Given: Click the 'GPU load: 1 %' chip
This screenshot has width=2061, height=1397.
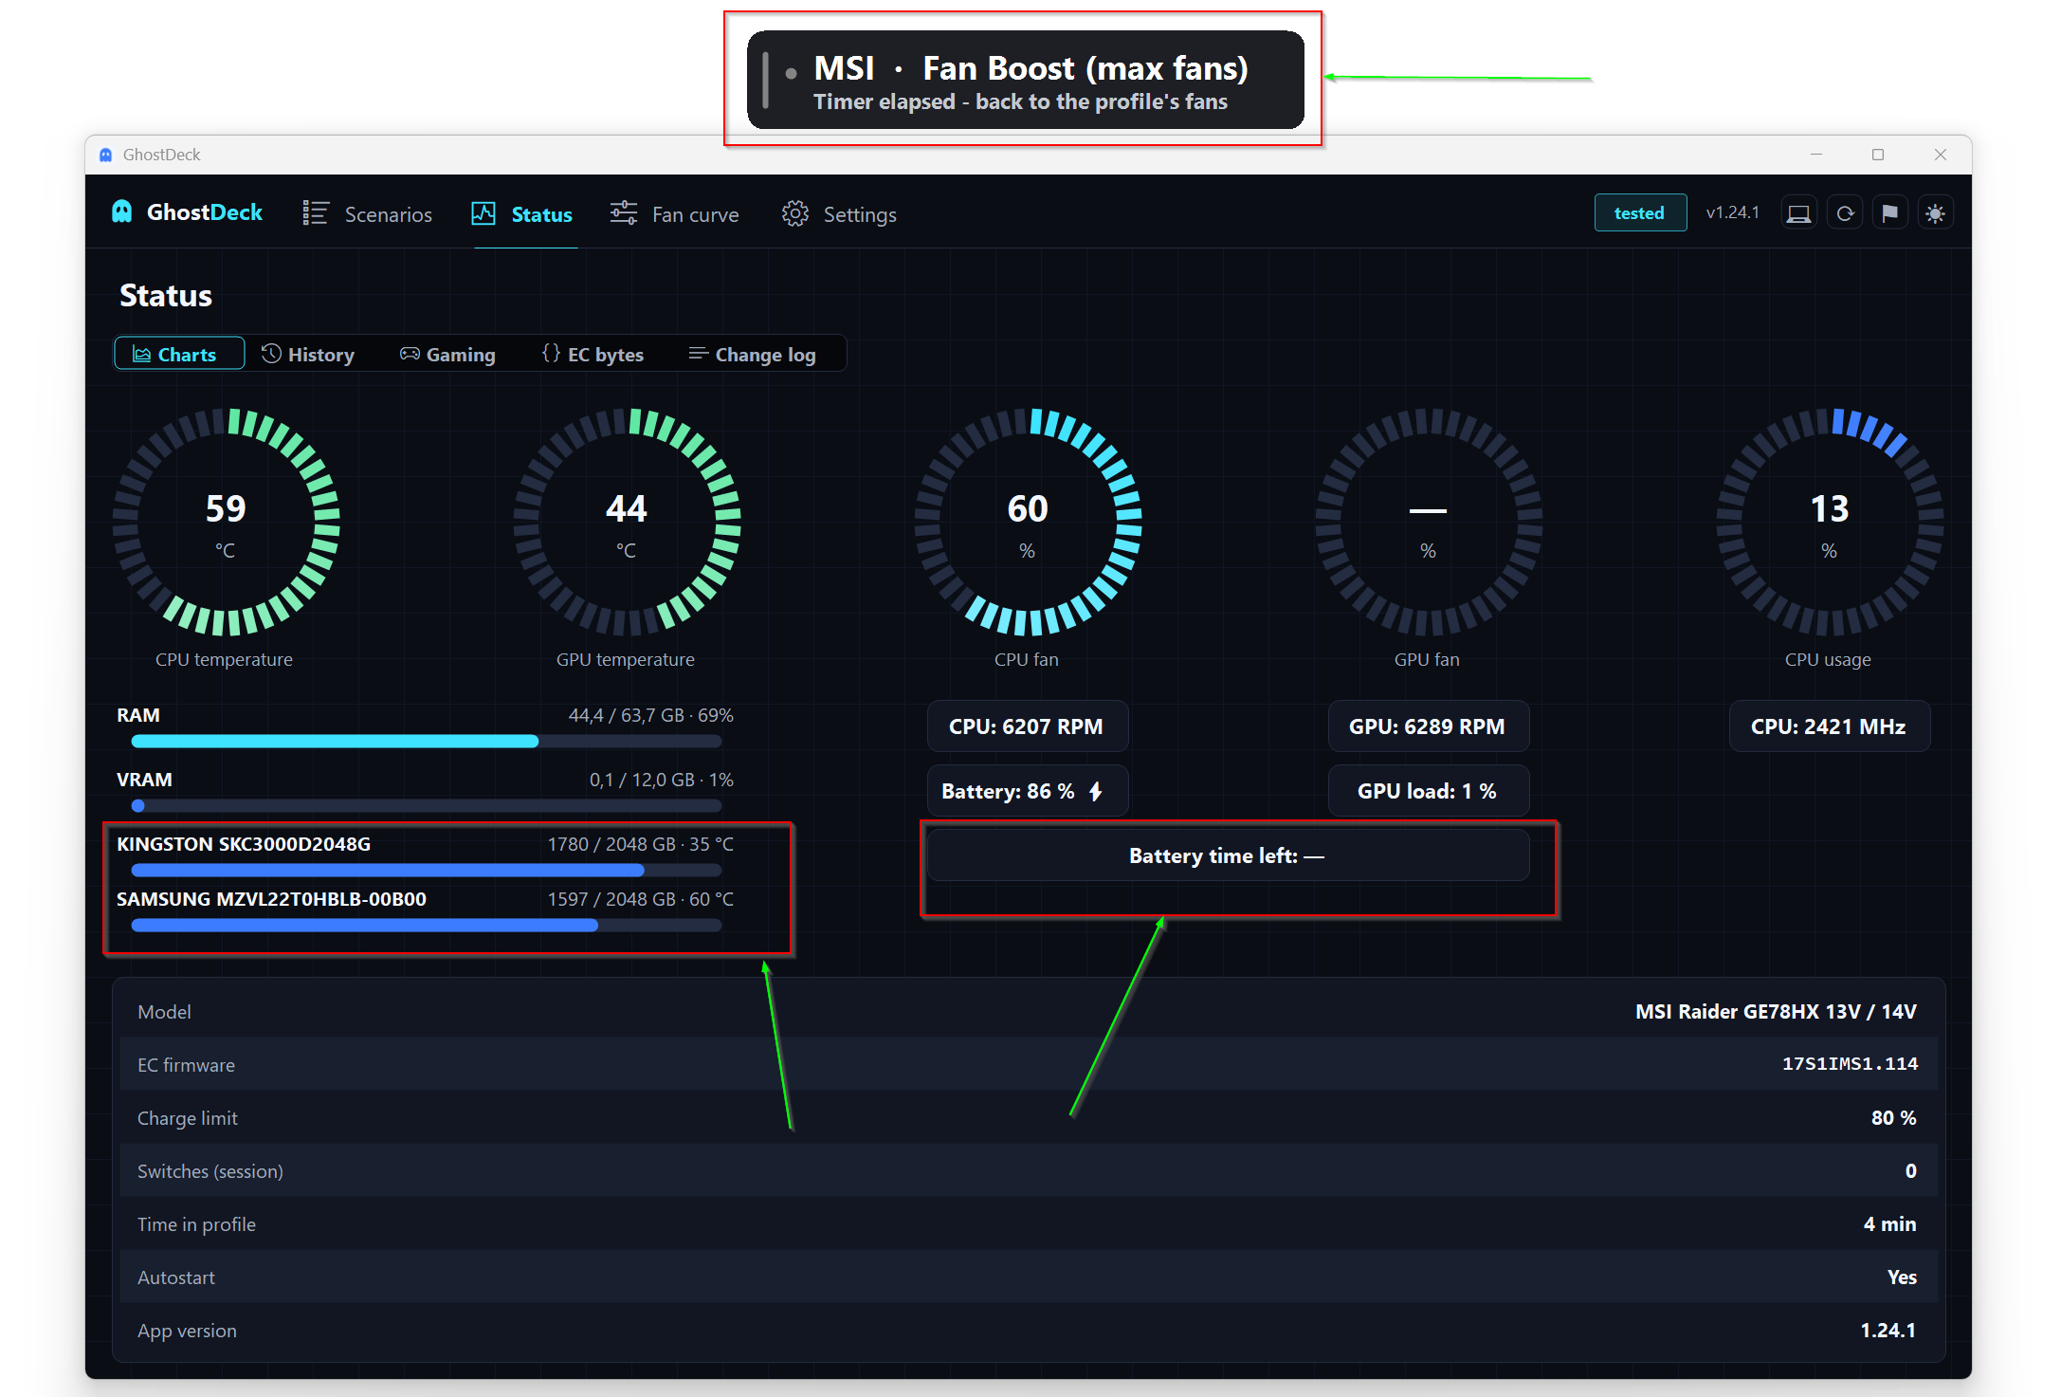Looking at the screenshot, I should [1428, 791].
